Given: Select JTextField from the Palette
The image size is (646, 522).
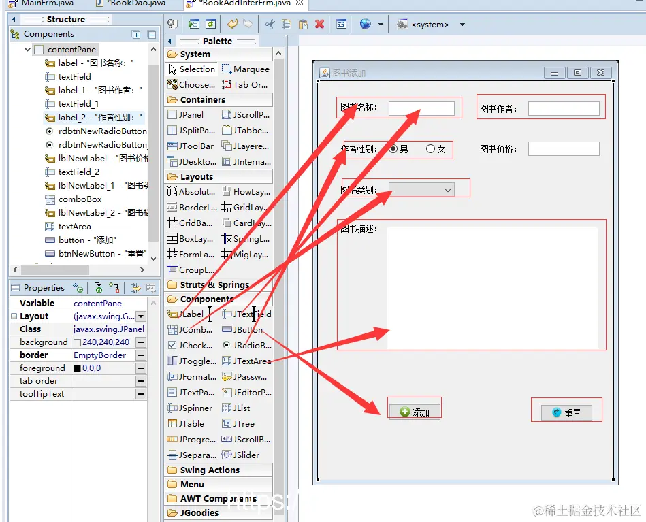Looking at the screenshot, I should pos(246,314).
